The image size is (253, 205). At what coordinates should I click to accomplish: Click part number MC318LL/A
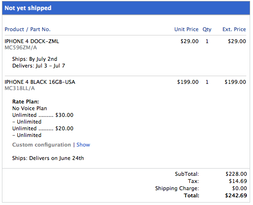tap(20, 88)
